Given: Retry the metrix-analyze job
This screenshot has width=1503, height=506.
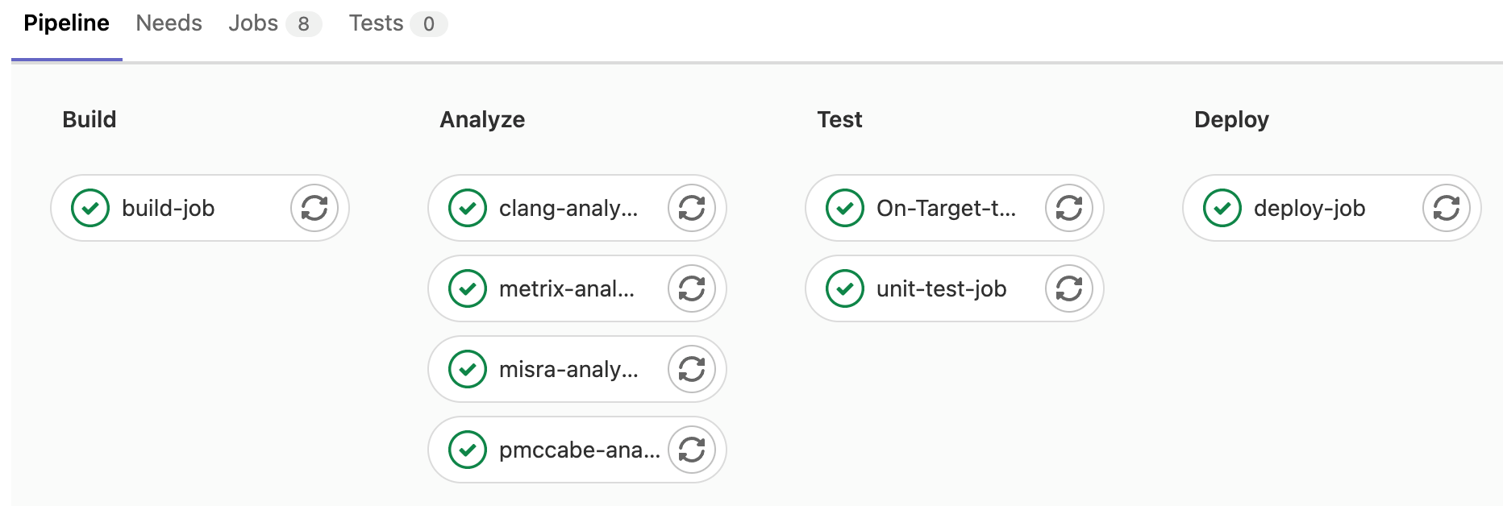Looking at the screenshot, I should point(692,288).
